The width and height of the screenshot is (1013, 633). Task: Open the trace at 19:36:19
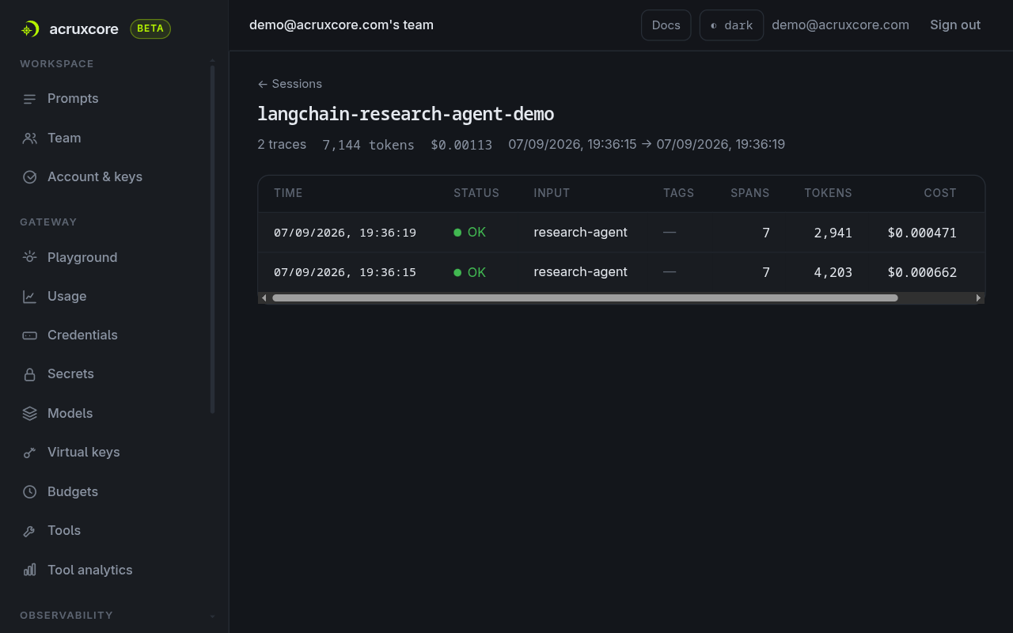coord(621,233)
